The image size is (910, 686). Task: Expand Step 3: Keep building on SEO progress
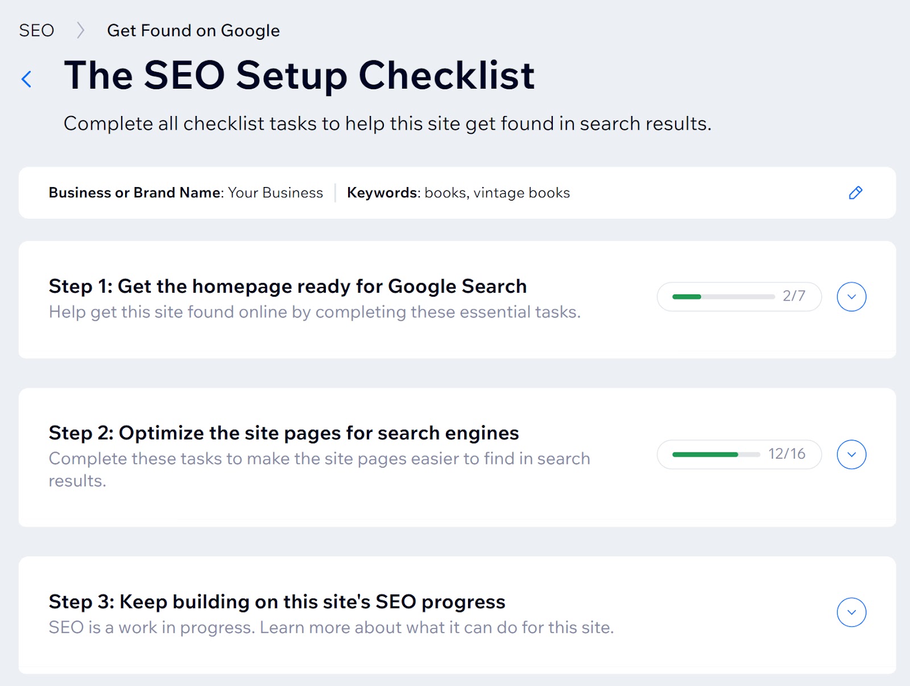pyautogui.click(x=851, y=612)
